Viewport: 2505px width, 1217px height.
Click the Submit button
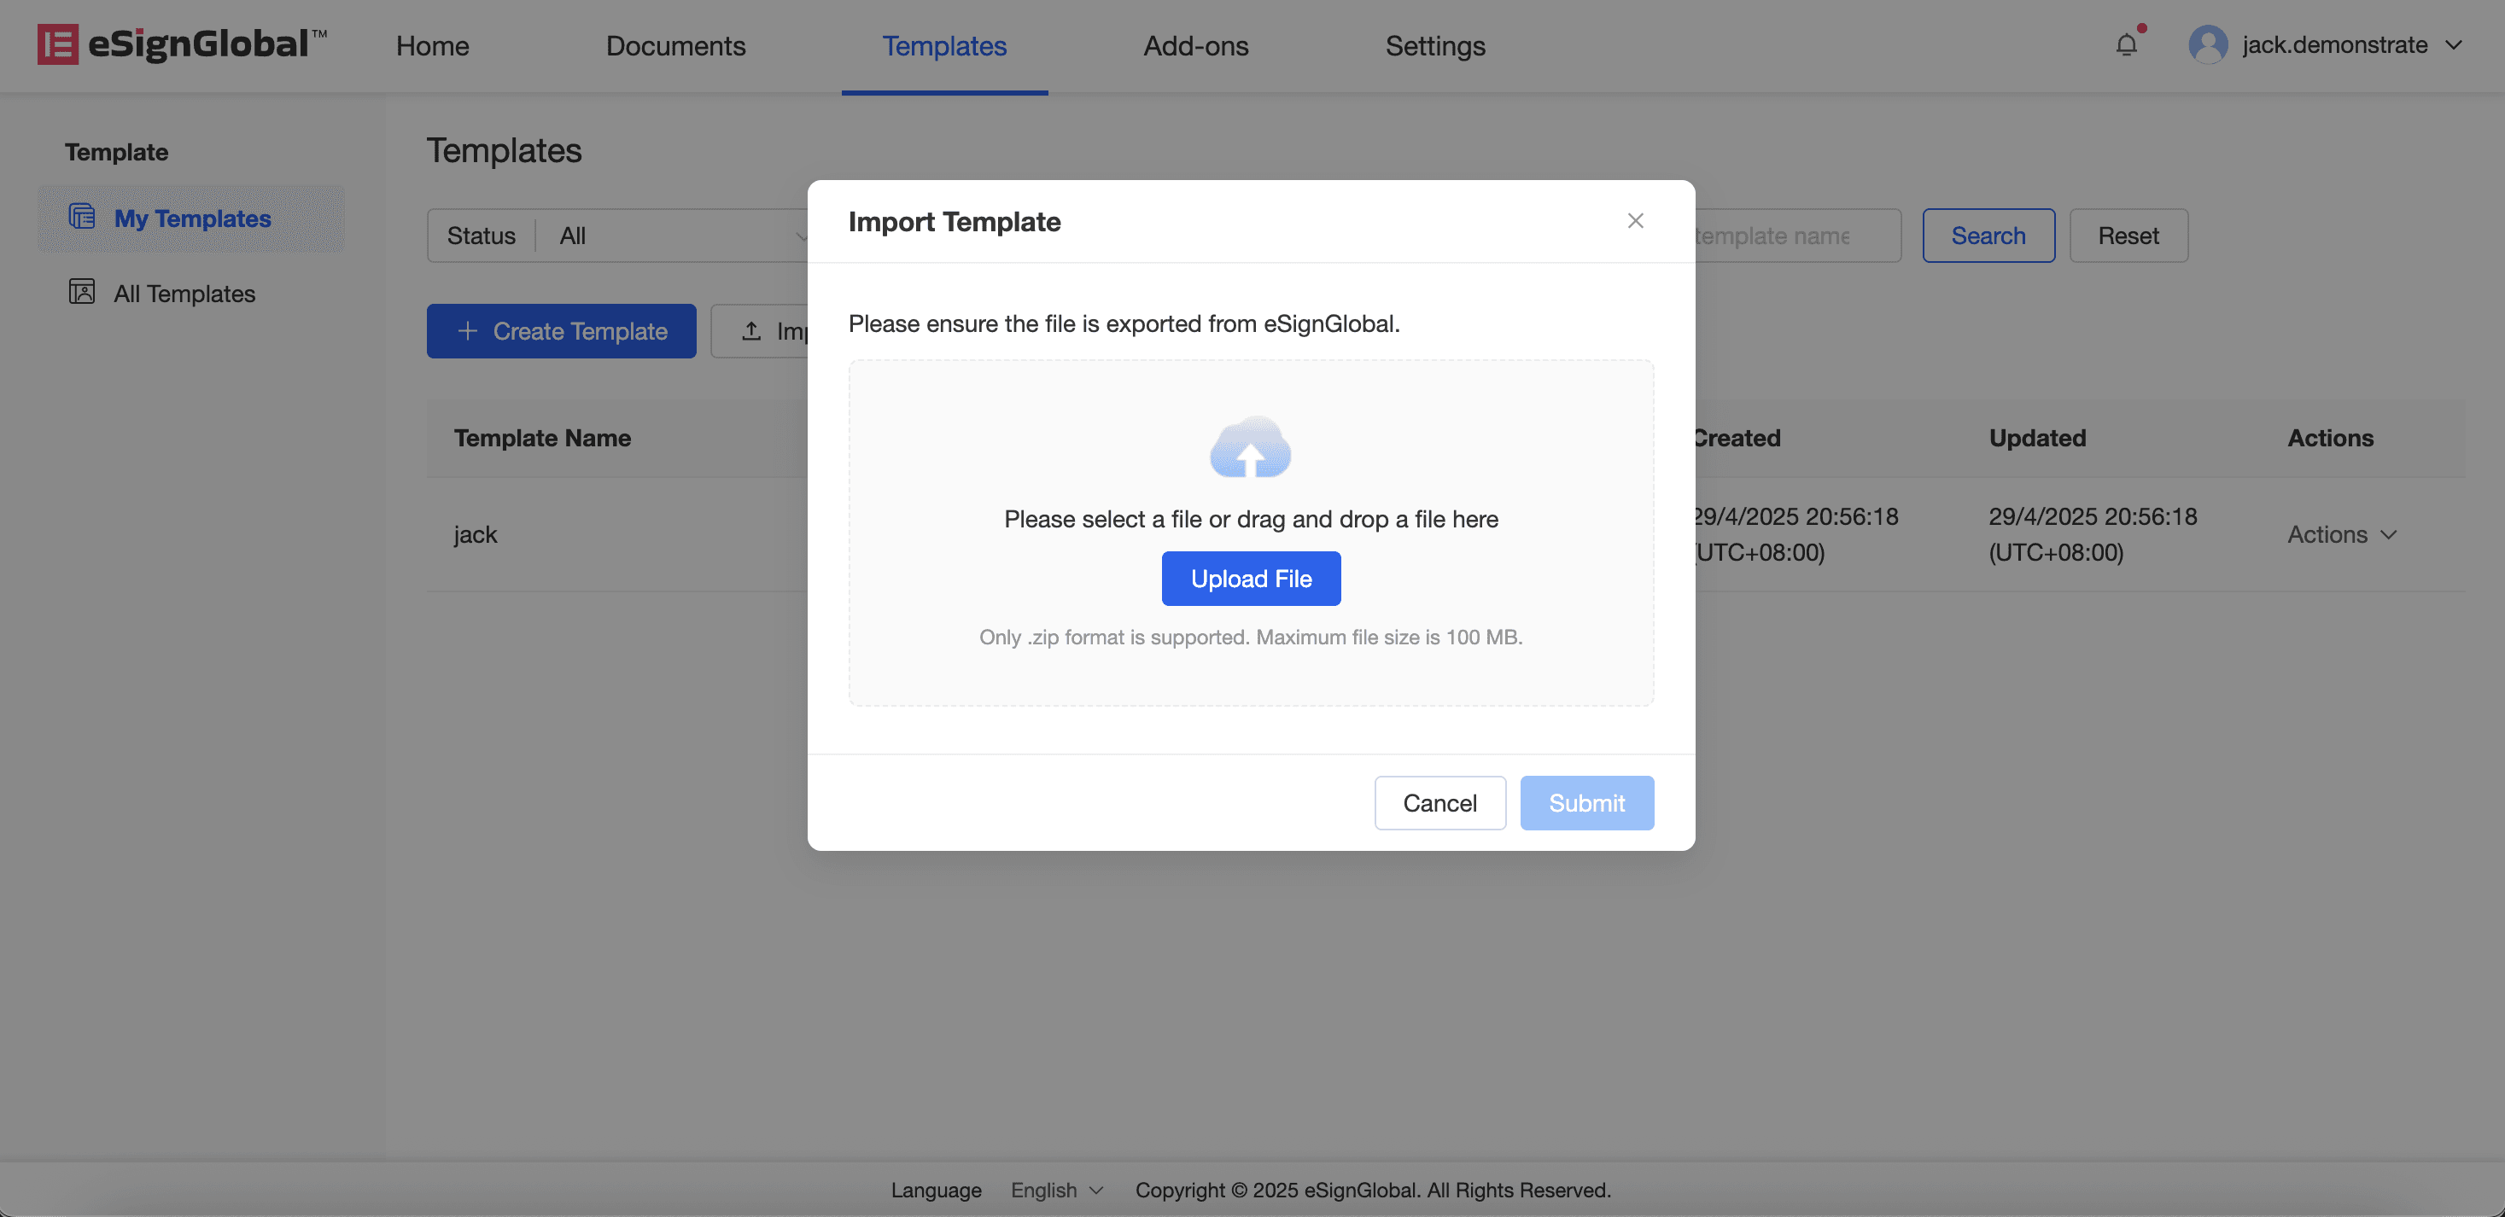point(1586,803)
